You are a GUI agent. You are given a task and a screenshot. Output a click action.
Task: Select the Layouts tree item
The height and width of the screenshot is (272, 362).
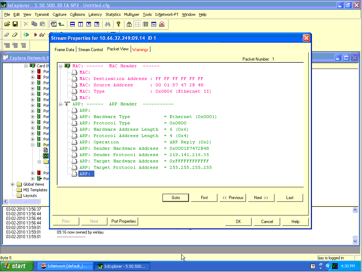pos(30,196)
